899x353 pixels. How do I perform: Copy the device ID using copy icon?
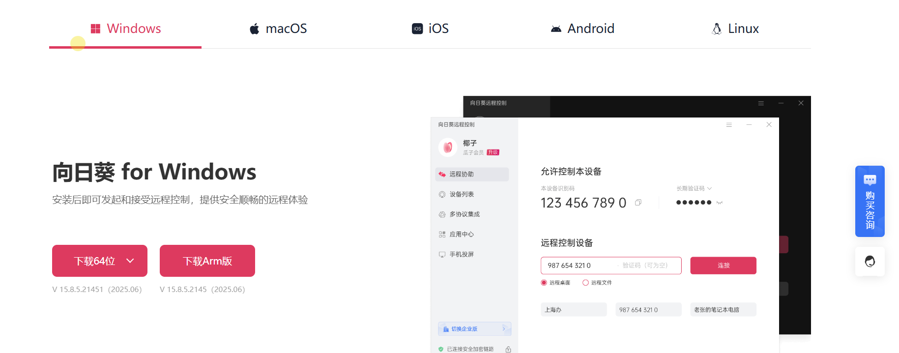pyautogui.click(x=638, y=203)
